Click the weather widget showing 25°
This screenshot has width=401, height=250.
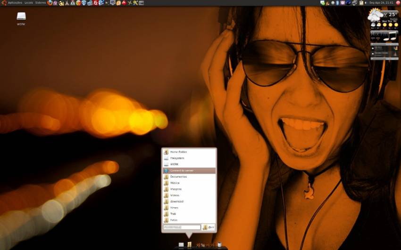click(383, 18)
